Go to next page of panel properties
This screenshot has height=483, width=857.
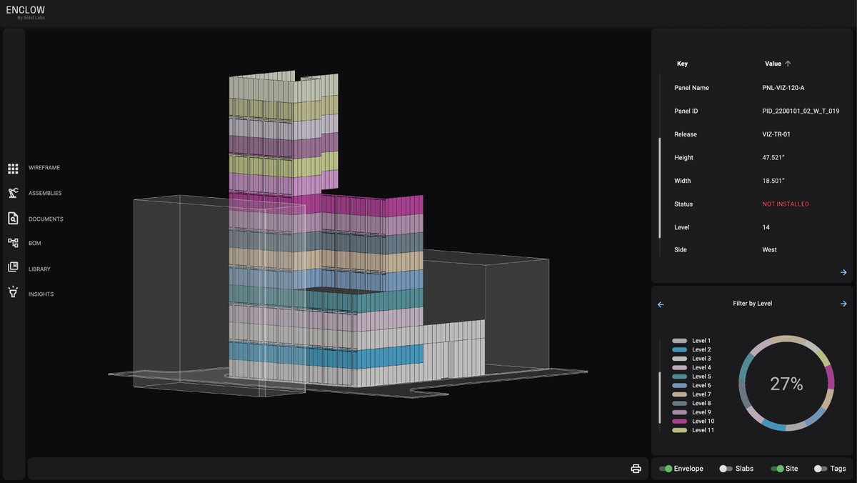pos(843,272)
